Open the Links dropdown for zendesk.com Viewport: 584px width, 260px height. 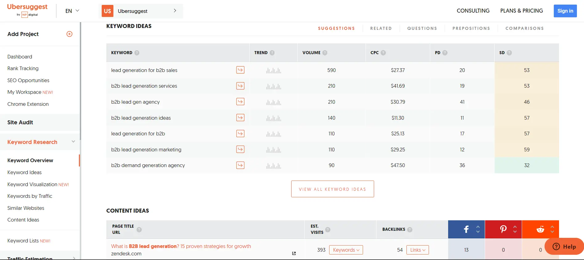[418, 250]
